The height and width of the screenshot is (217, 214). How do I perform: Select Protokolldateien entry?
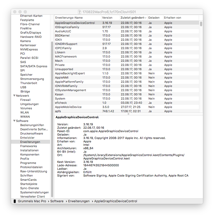(31, 167)
